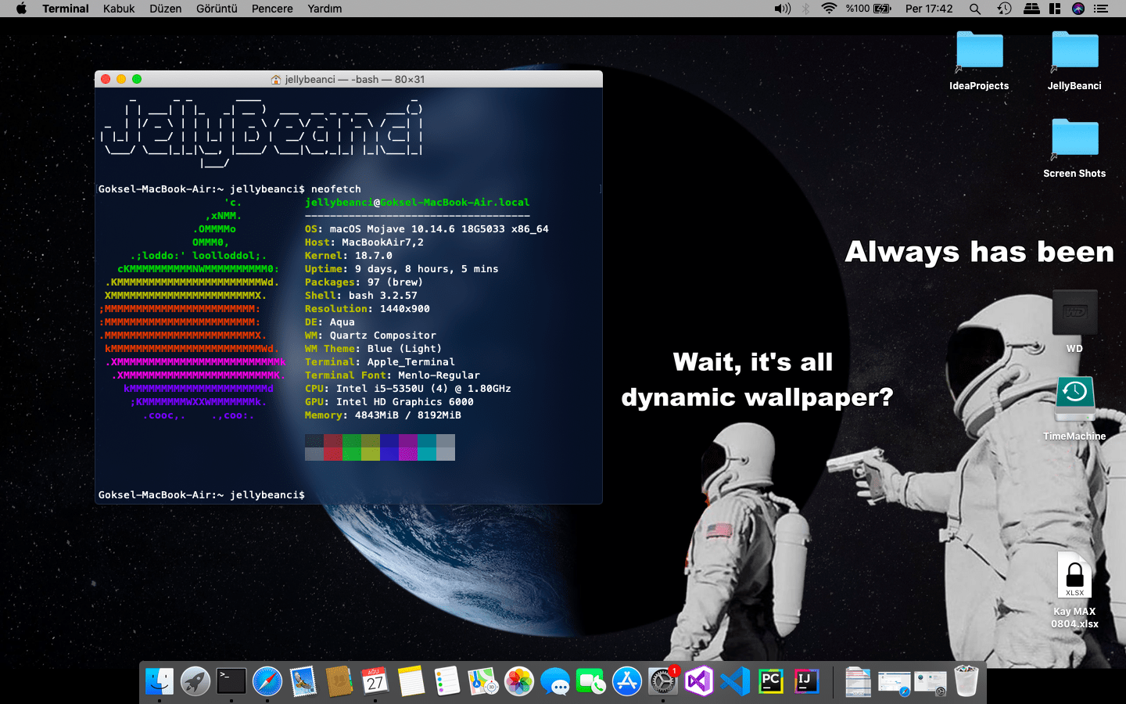The width and height of the screenshot is (1126, 704).
Task: Launch Launchpad rocket icon in dock
Action: click(x=195, y=681)
